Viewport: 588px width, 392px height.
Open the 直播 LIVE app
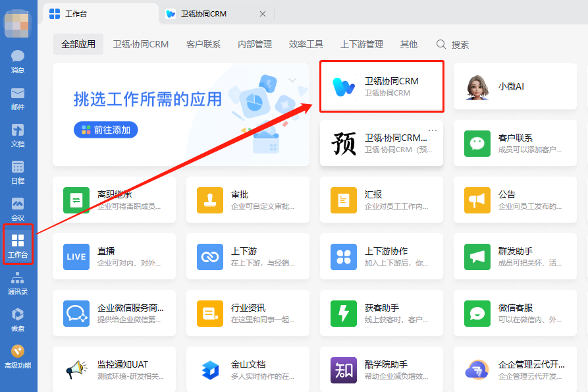[x=114, y=256]
